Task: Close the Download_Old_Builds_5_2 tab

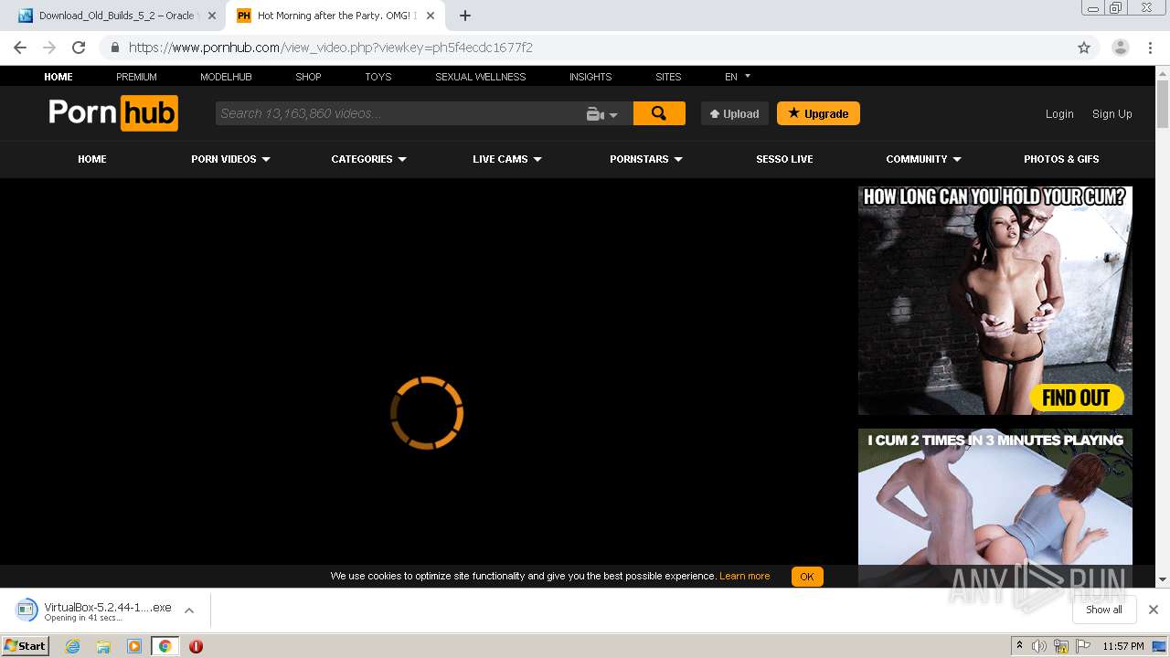Action: tap(212, 16)
